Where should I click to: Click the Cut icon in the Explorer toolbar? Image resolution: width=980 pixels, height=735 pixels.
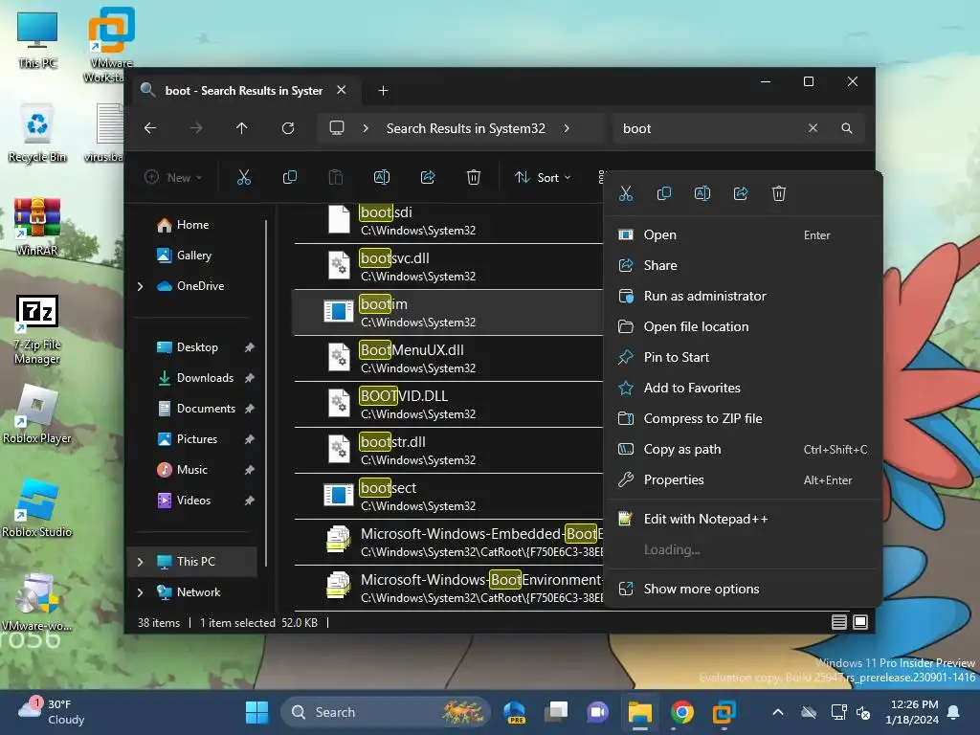pos(244,177)
